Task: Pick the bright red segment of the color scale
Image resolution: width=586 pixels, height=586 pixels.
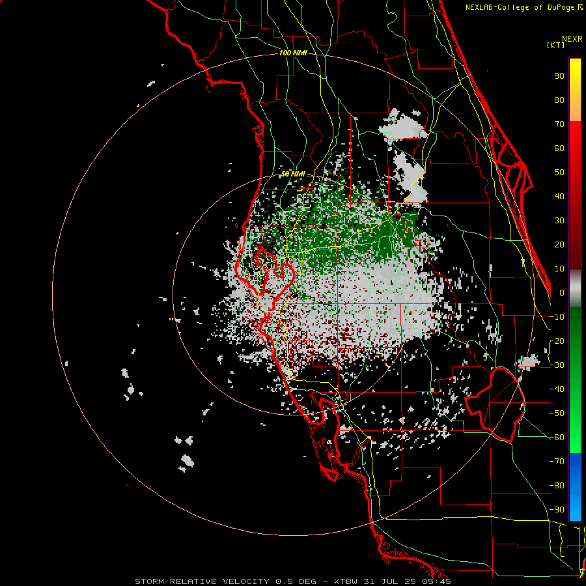Action: (575, 135)
